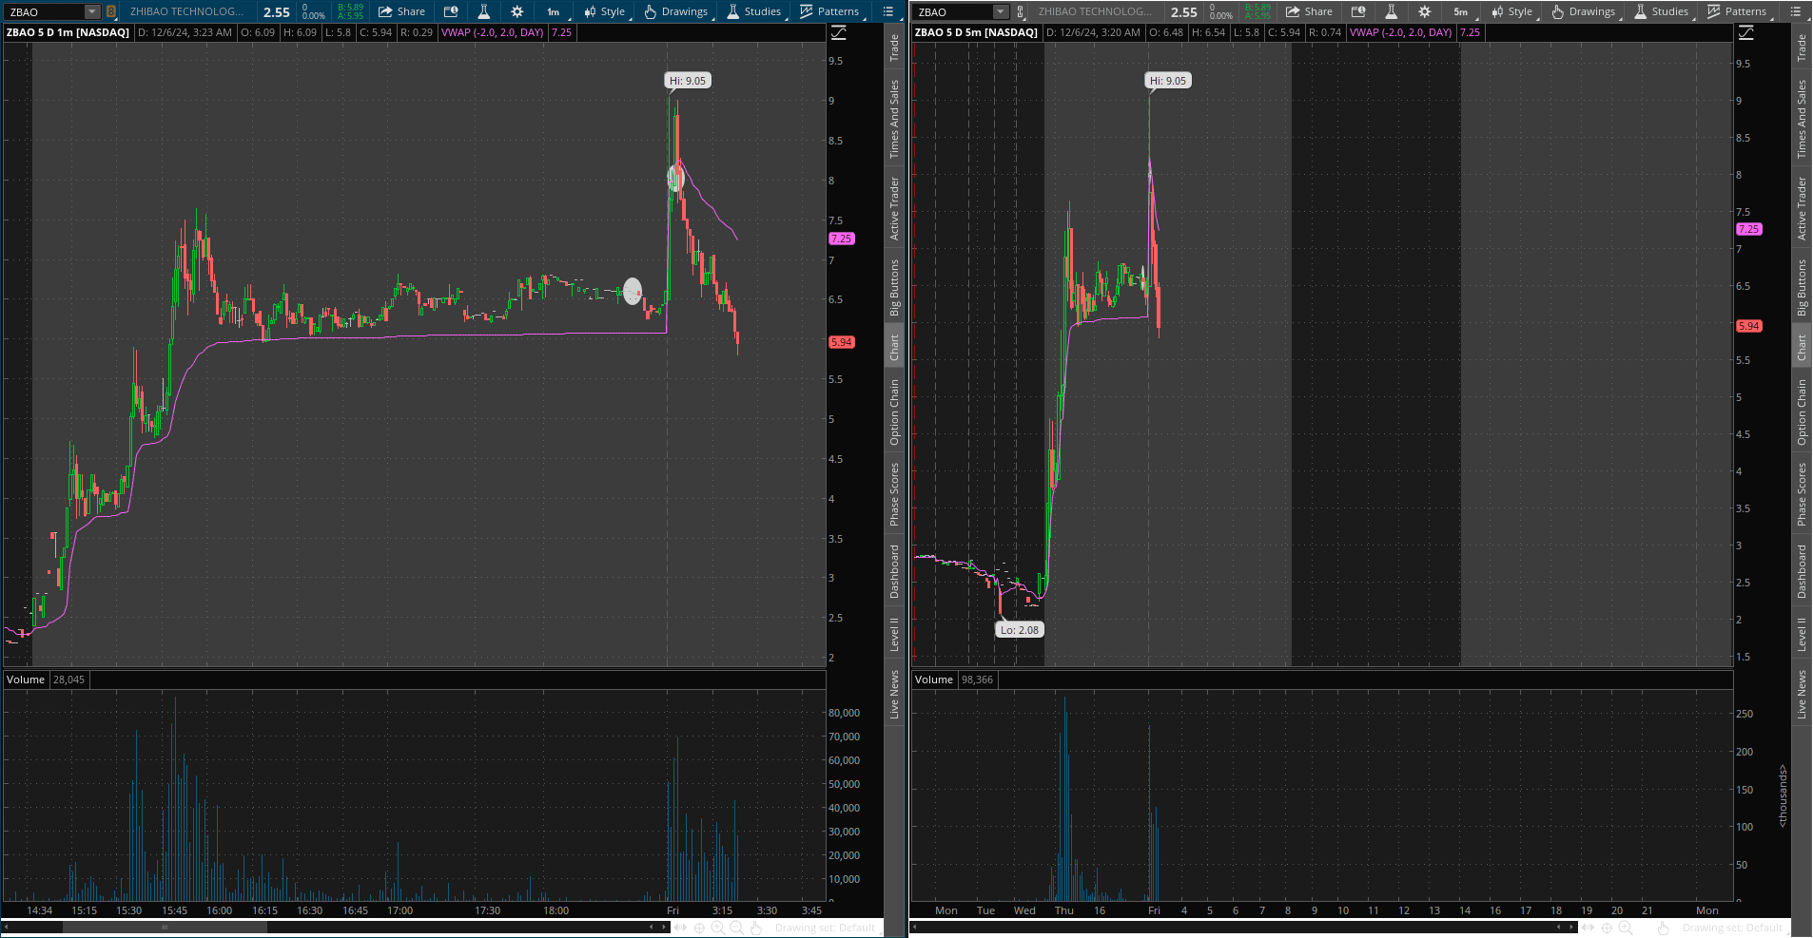Click the Hi: 9.05 price bubble on left chart
Image resolution: width=1813 pixels, height=938 pixels.
688,81
